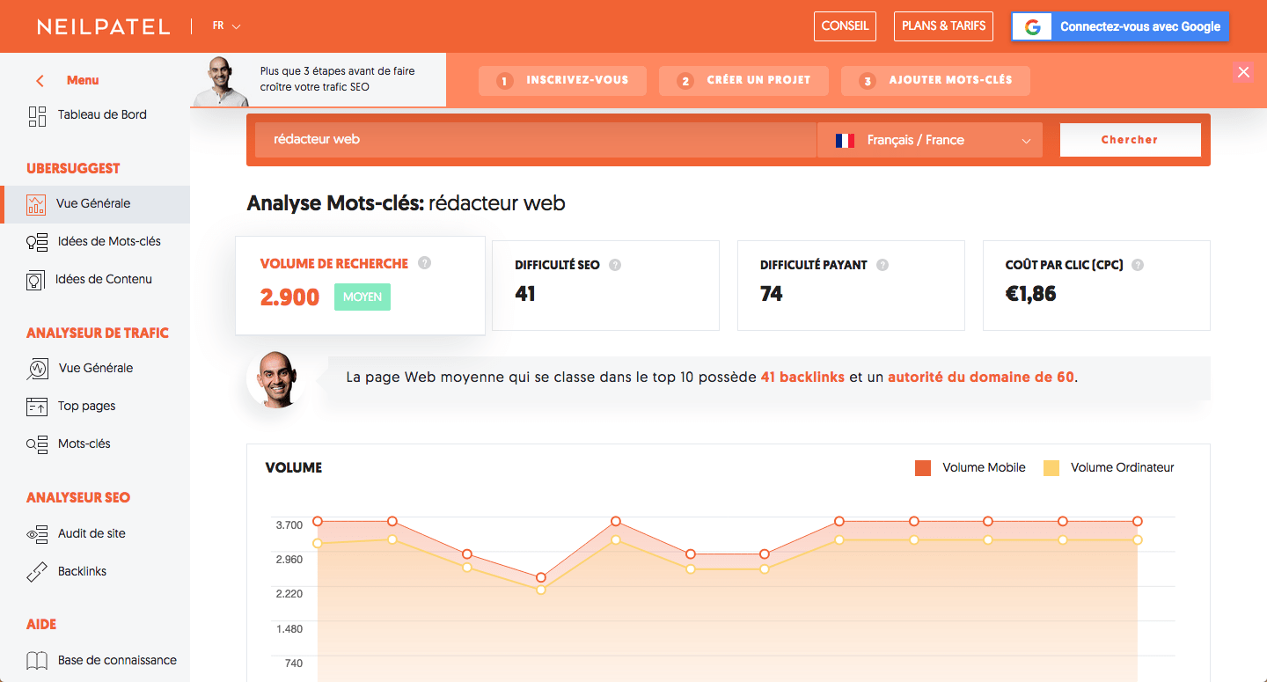Screen dimensions: 1267x682
Task: Open Audit de site in sidebar
Action: coord(92,534)
